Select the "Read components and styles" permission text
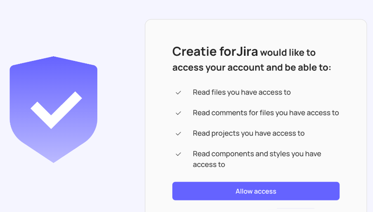 257,154
